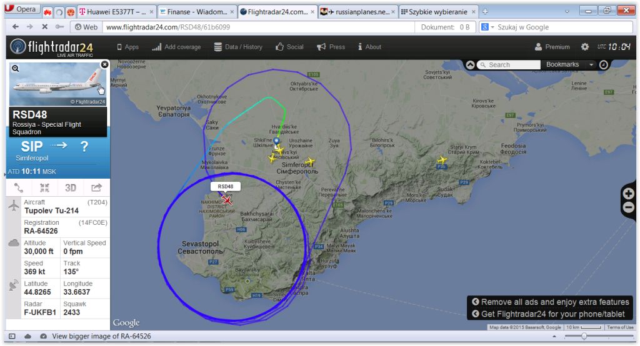Share this flight via share icon
Viewport: 640px width, 346px height.
point(96,188)
